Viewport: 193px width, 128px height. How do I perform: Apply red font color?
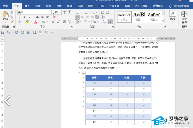click(x=36, y=22)
